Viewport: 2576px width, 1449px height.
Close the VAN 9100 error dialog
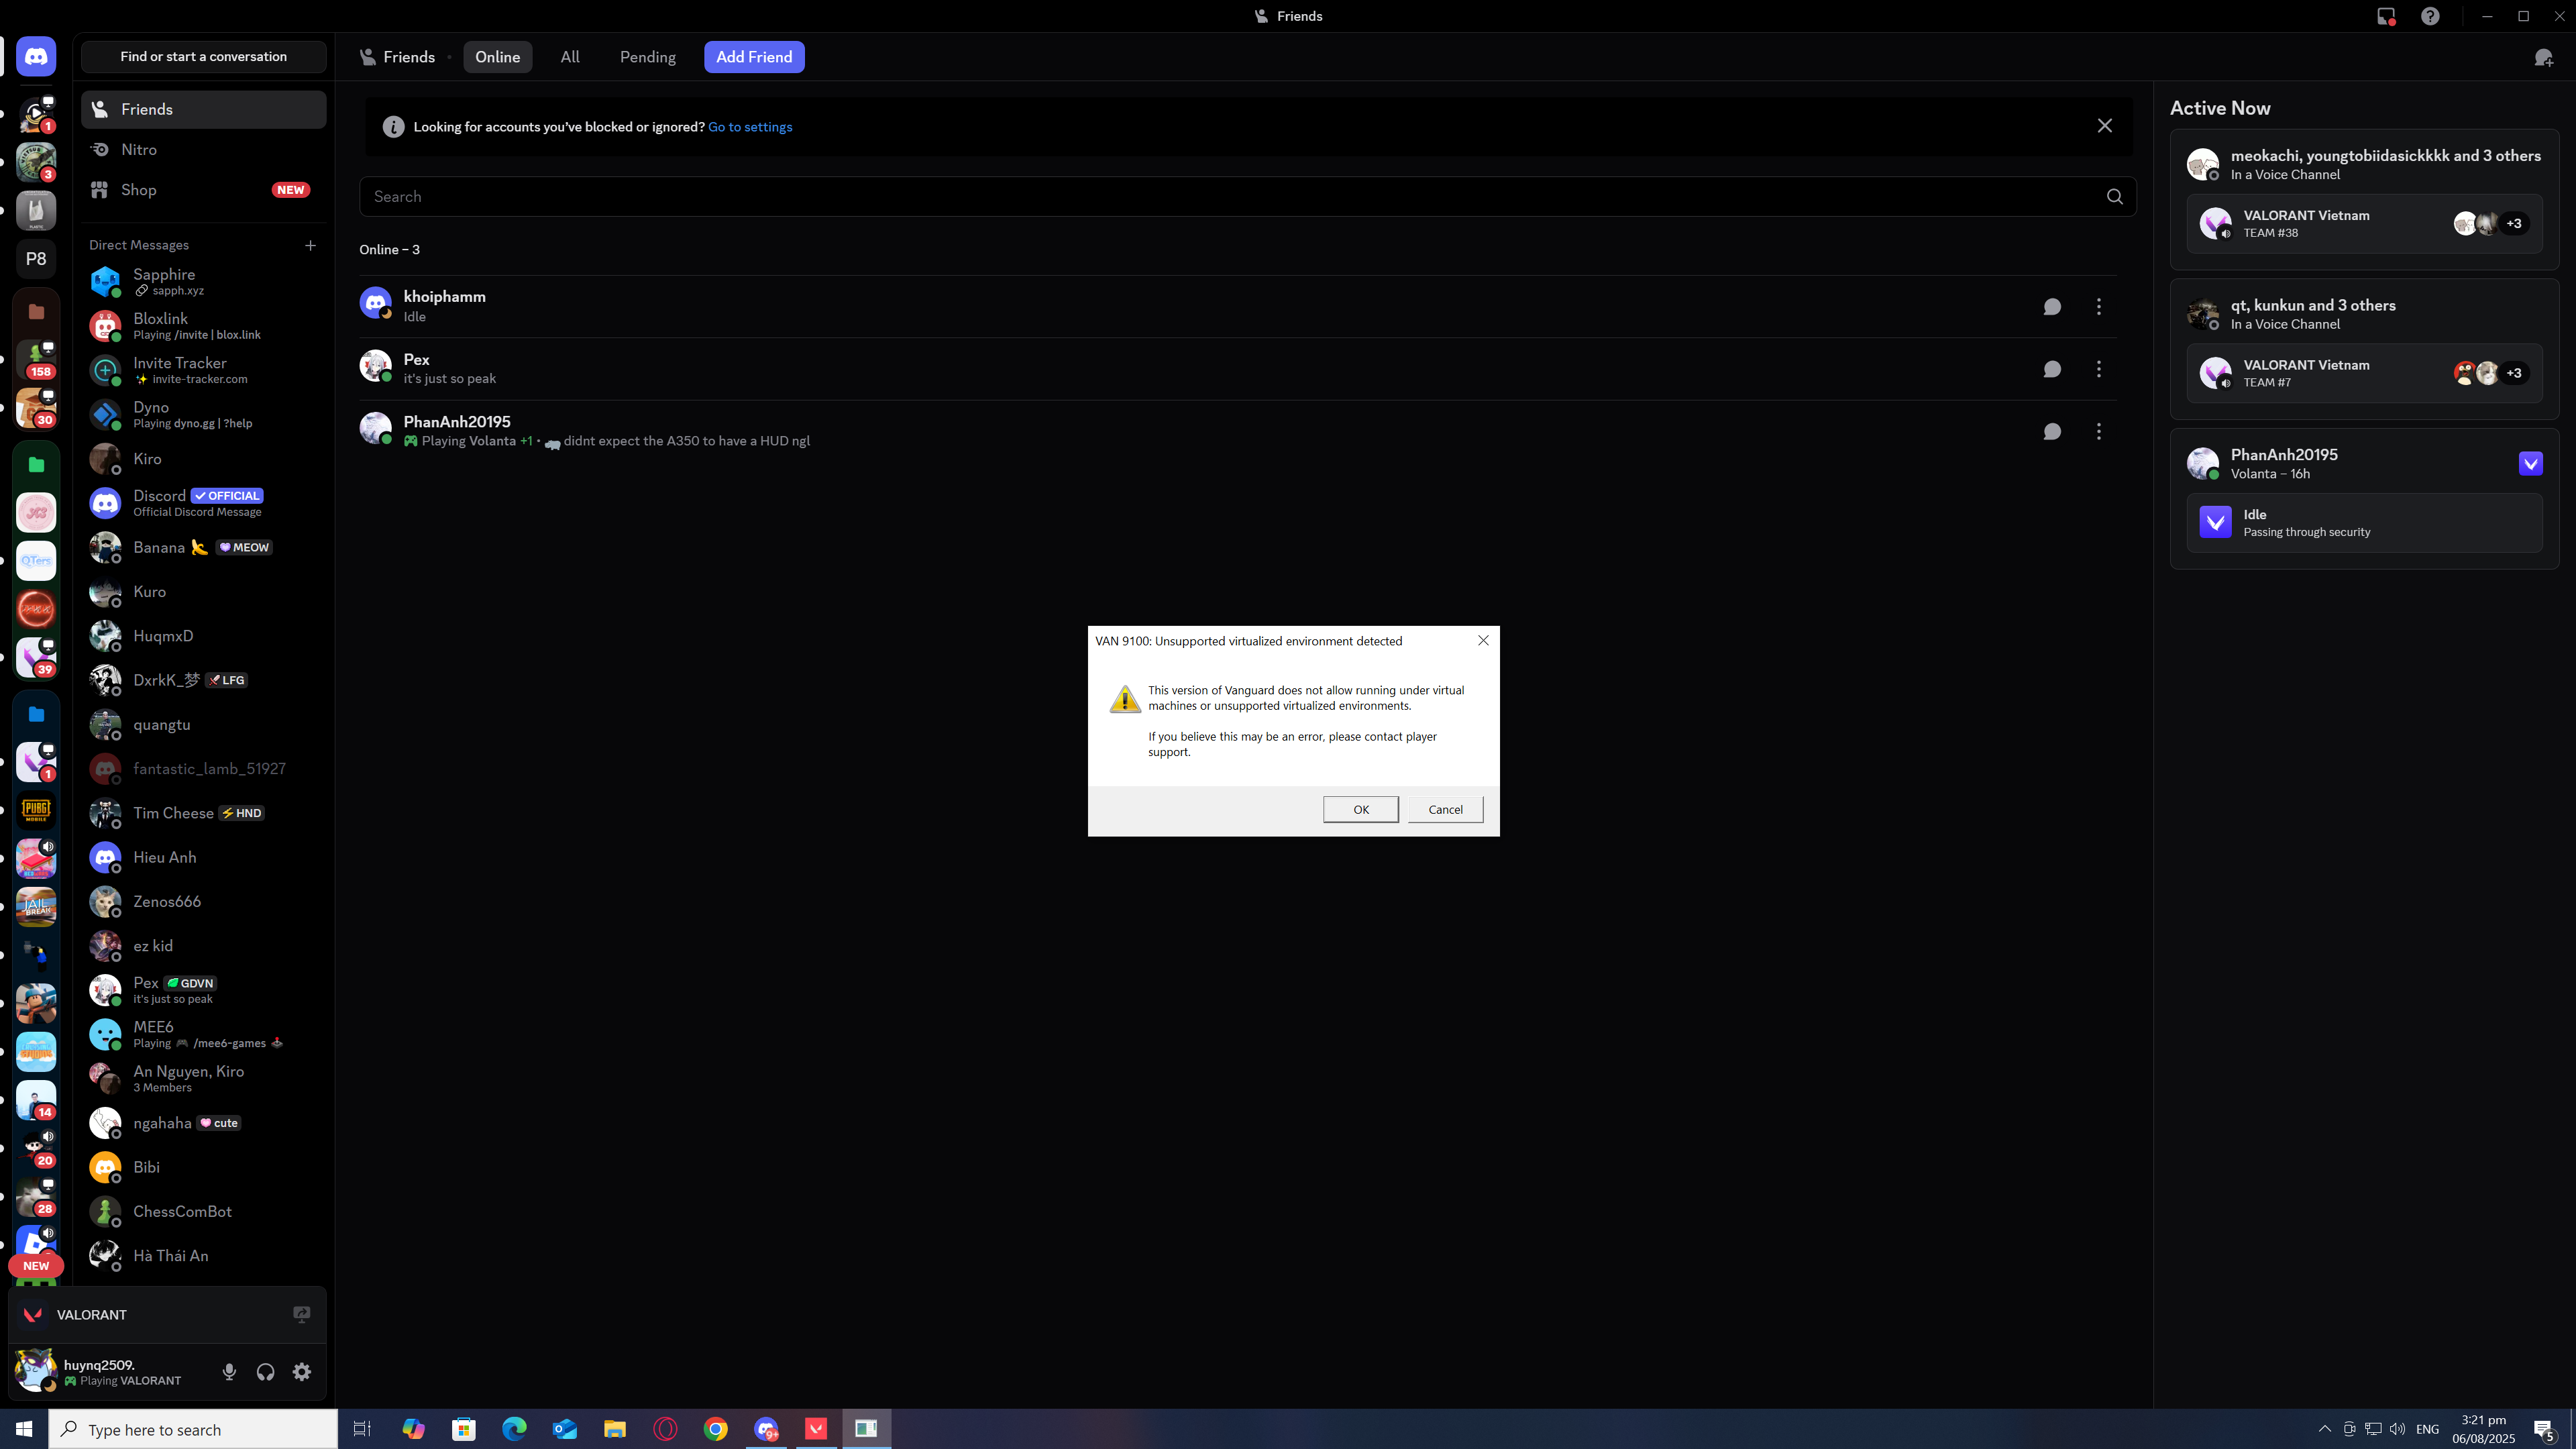tap(1483, 640)
